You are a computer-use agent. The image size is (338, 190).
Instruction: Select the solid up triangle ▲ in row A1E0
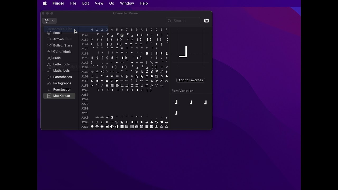[x=107, y=81]
